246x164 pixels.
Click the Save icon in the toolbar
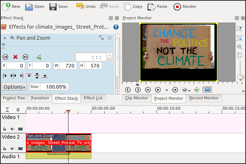pyautogui.click(x=59, y=7)
